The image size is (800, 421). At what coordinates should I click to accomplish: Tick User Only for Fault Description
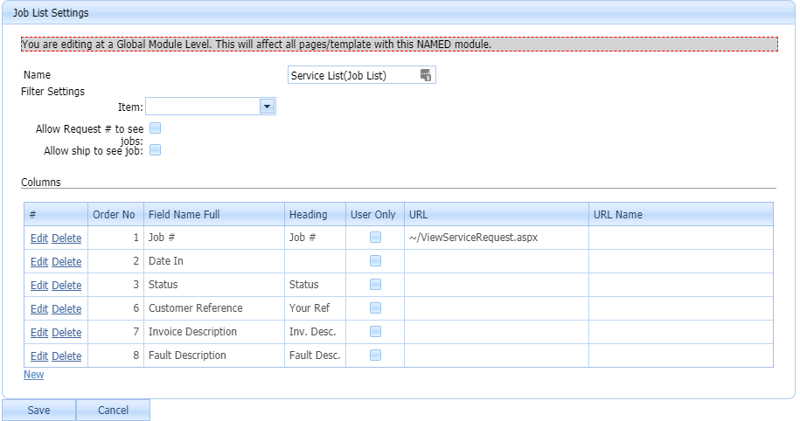[x=375, y=355]
